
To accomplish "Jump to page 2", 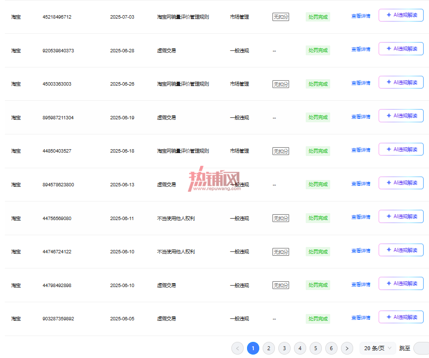I will 269,348.
